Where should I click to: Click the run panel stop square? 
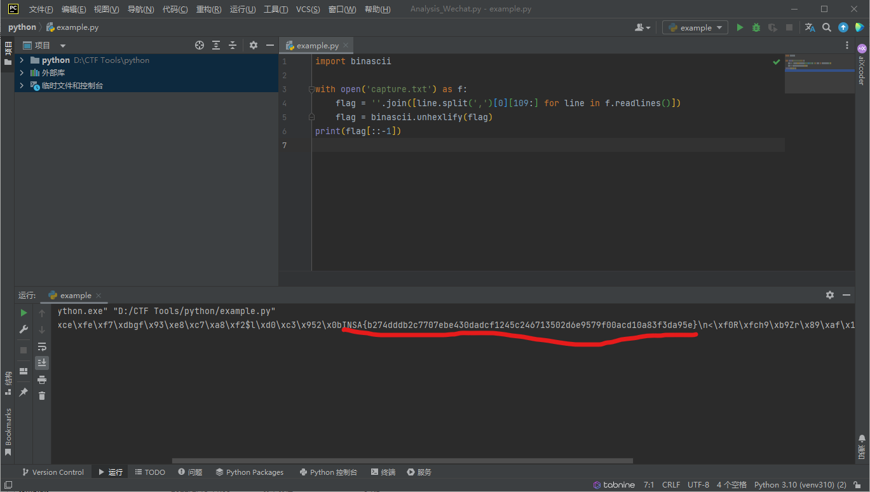coord(24,350)
